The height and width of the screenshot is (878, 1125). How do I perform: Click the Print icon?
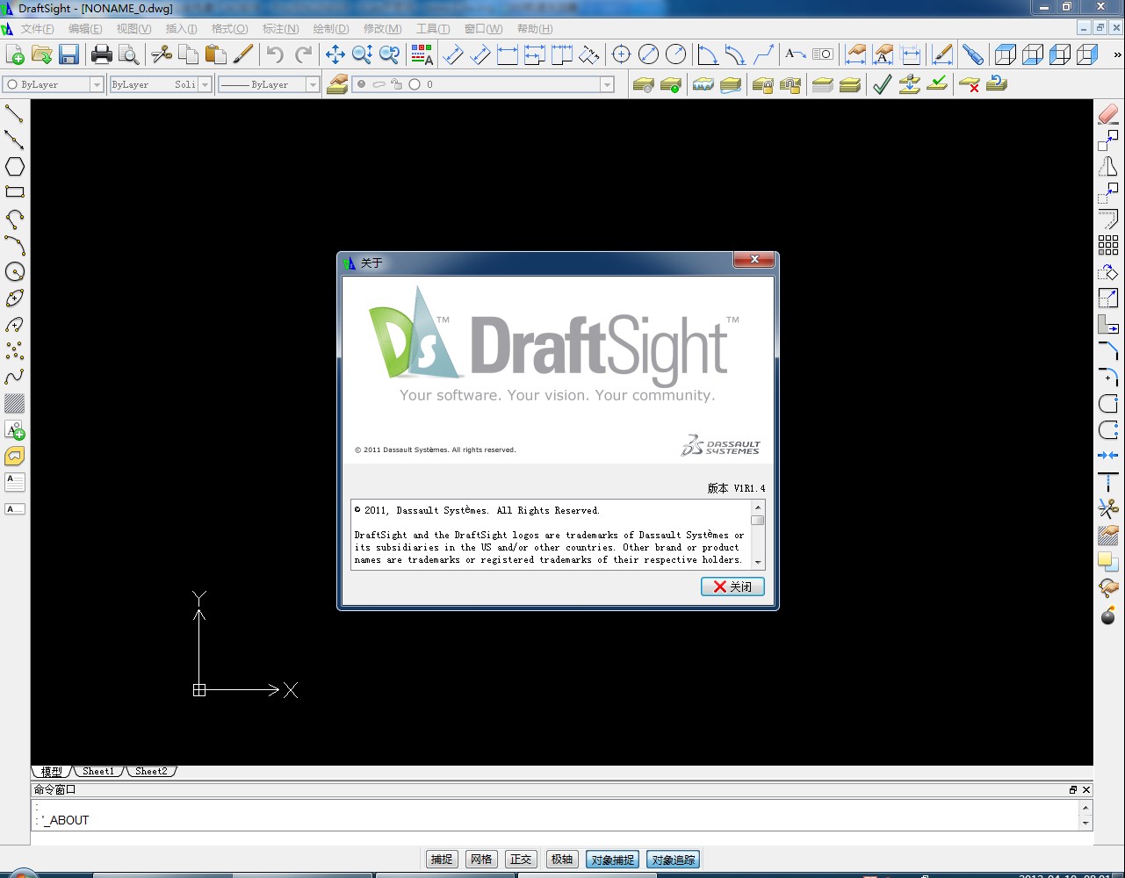[102, 55]
